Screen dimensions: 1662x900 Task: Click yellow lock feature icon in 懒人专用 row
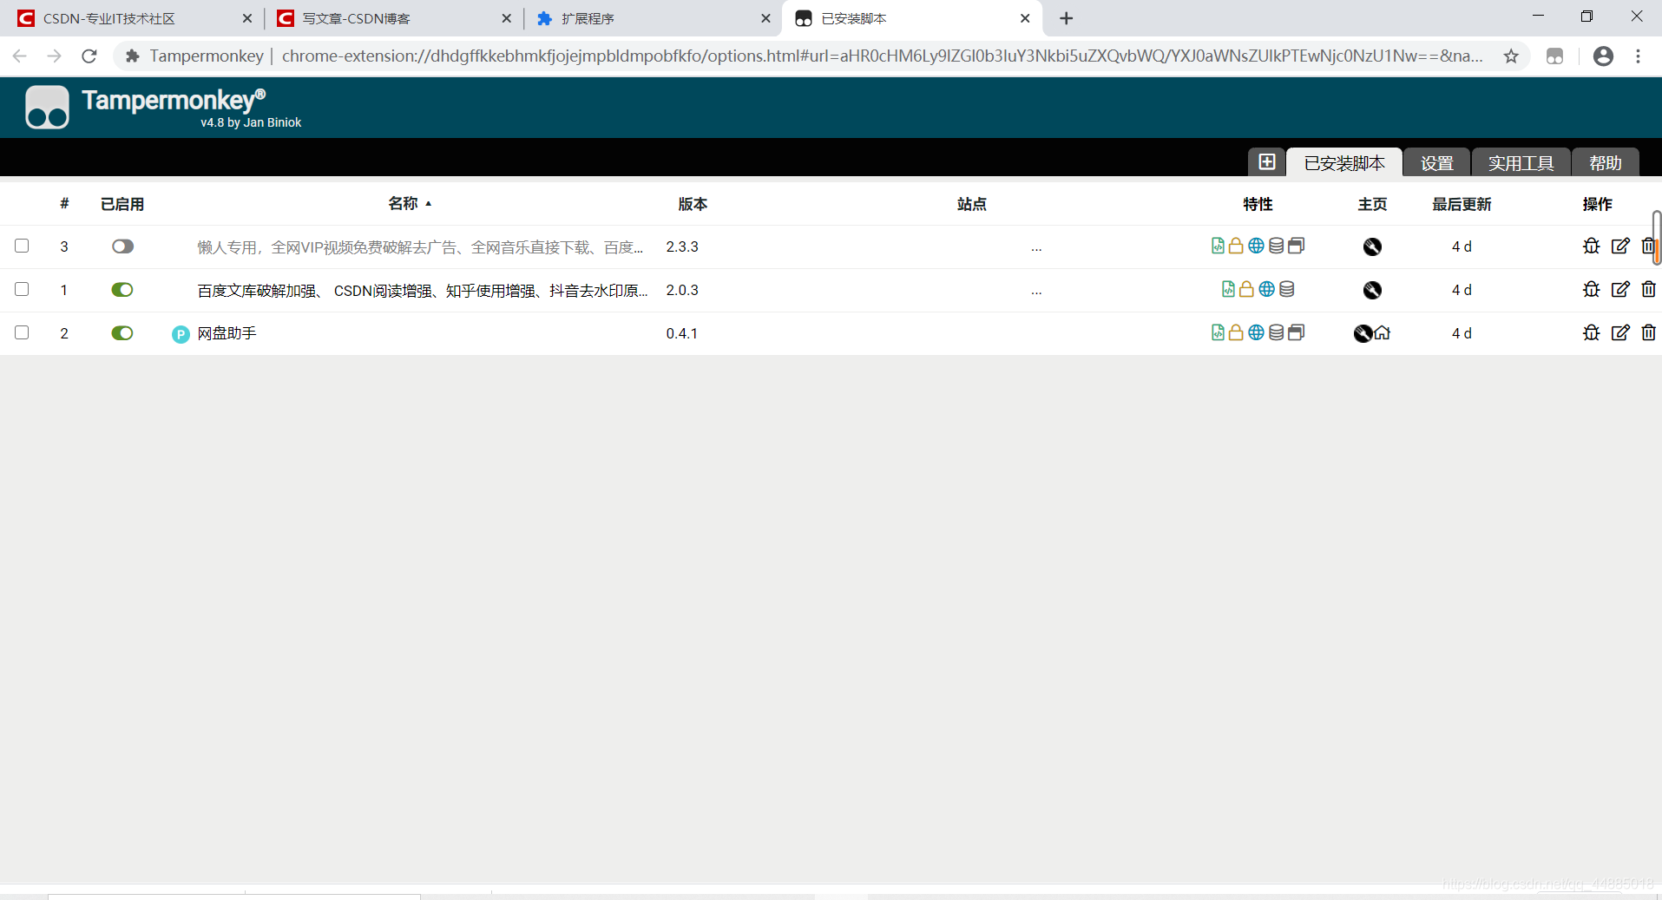click(x=1236, y=246)
